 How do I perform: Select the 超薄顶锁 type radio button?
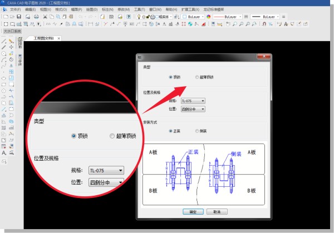point(197,77)
